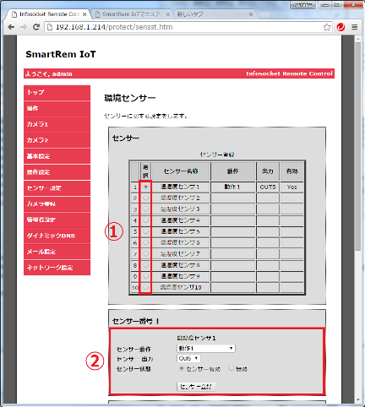This screenshot has height=407, width=365.
Task: Close the Infosocket Remote Control tab
Action: pos(84,14)
